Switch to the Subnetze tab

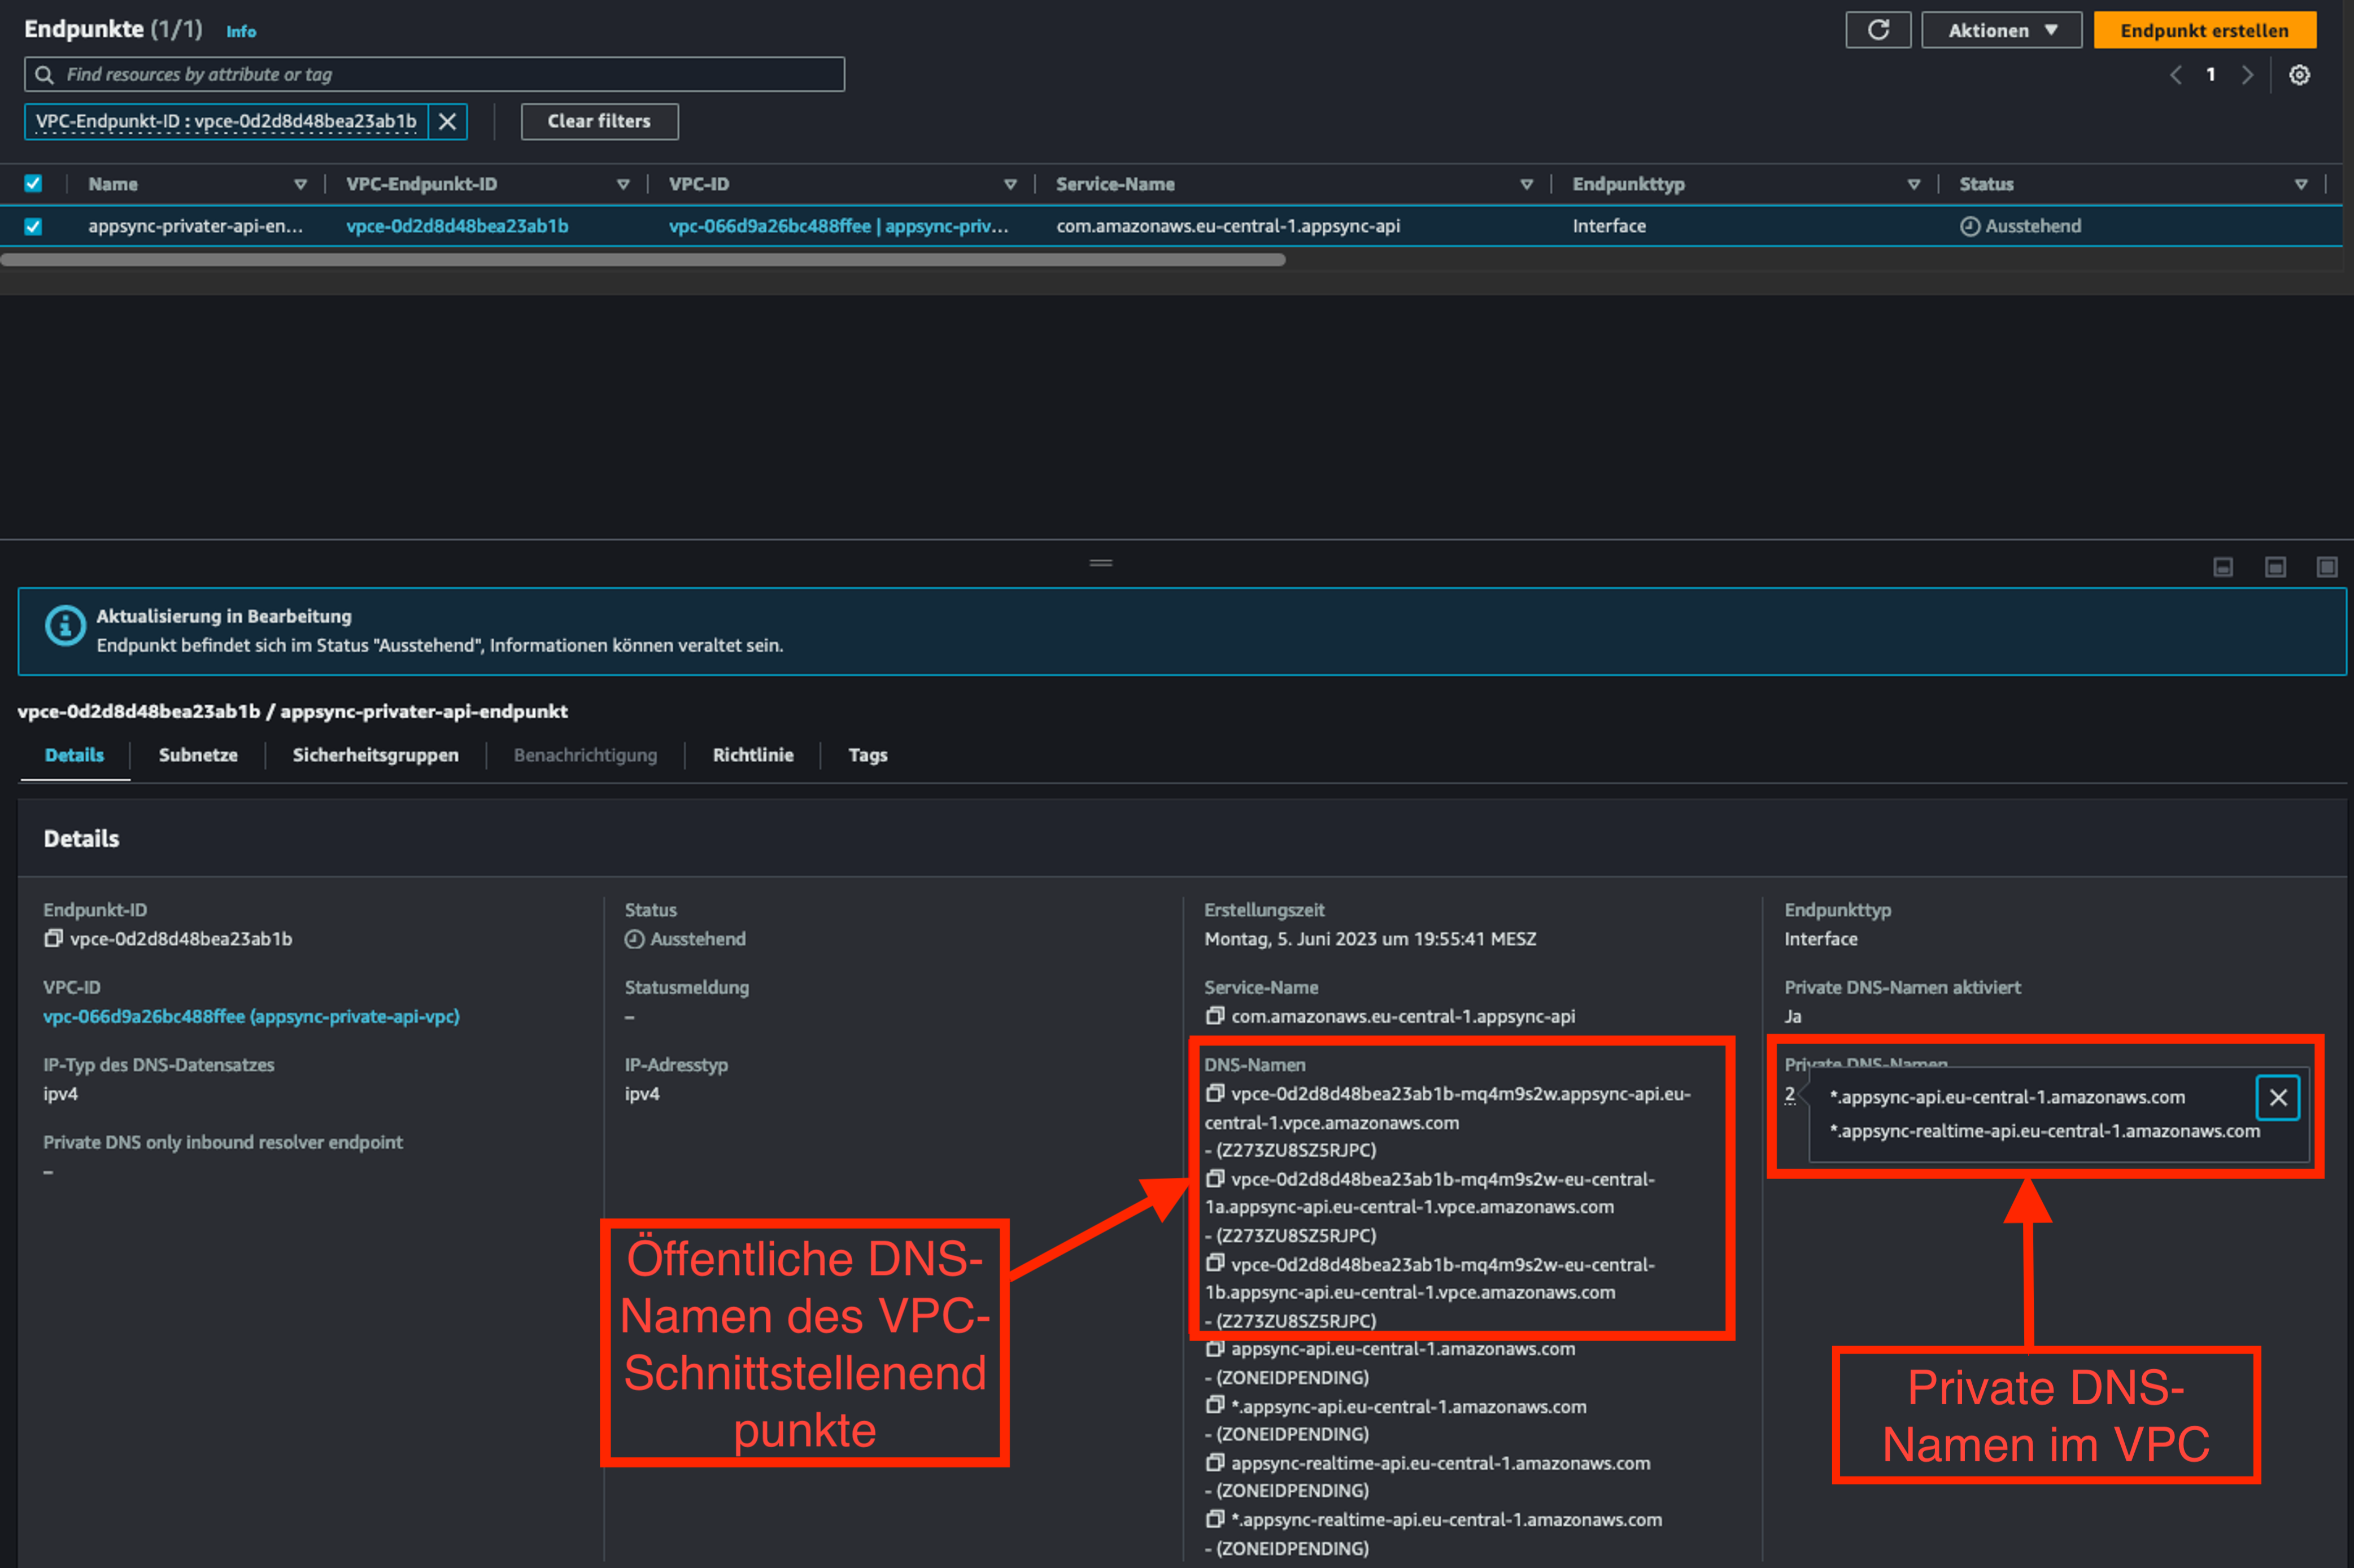(x=198, y=755)
